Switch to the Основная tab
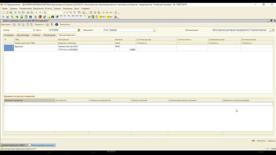Viewport: 276px width, 155px height. pyautogui.click(x=9, y=35)
